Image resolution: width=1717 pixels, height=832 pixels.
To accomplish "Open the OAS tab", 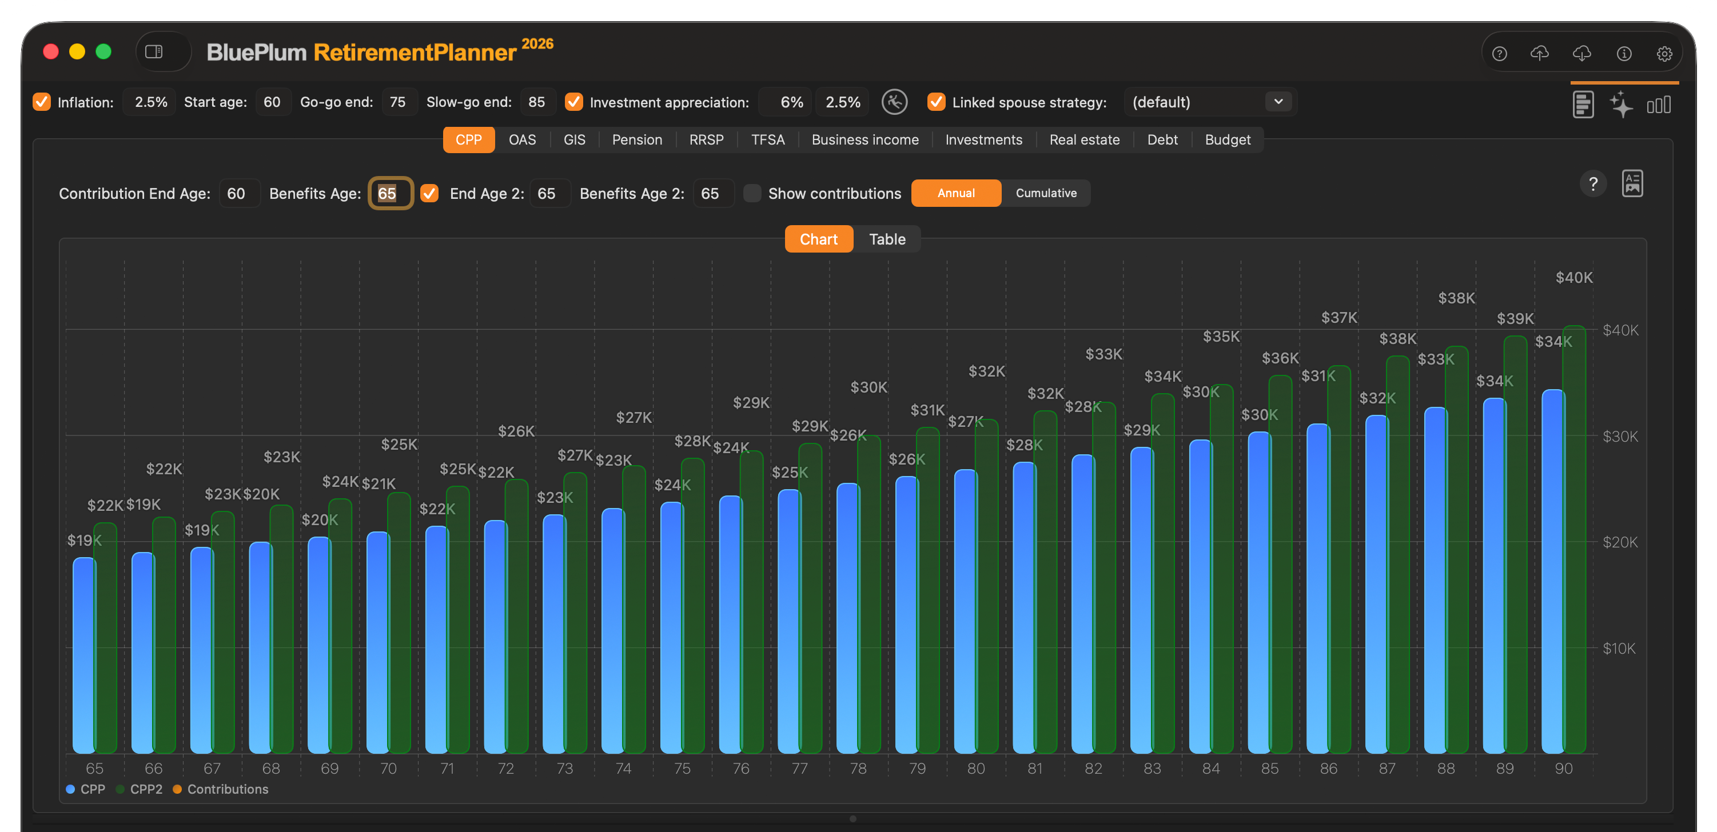I will [522, 140].
